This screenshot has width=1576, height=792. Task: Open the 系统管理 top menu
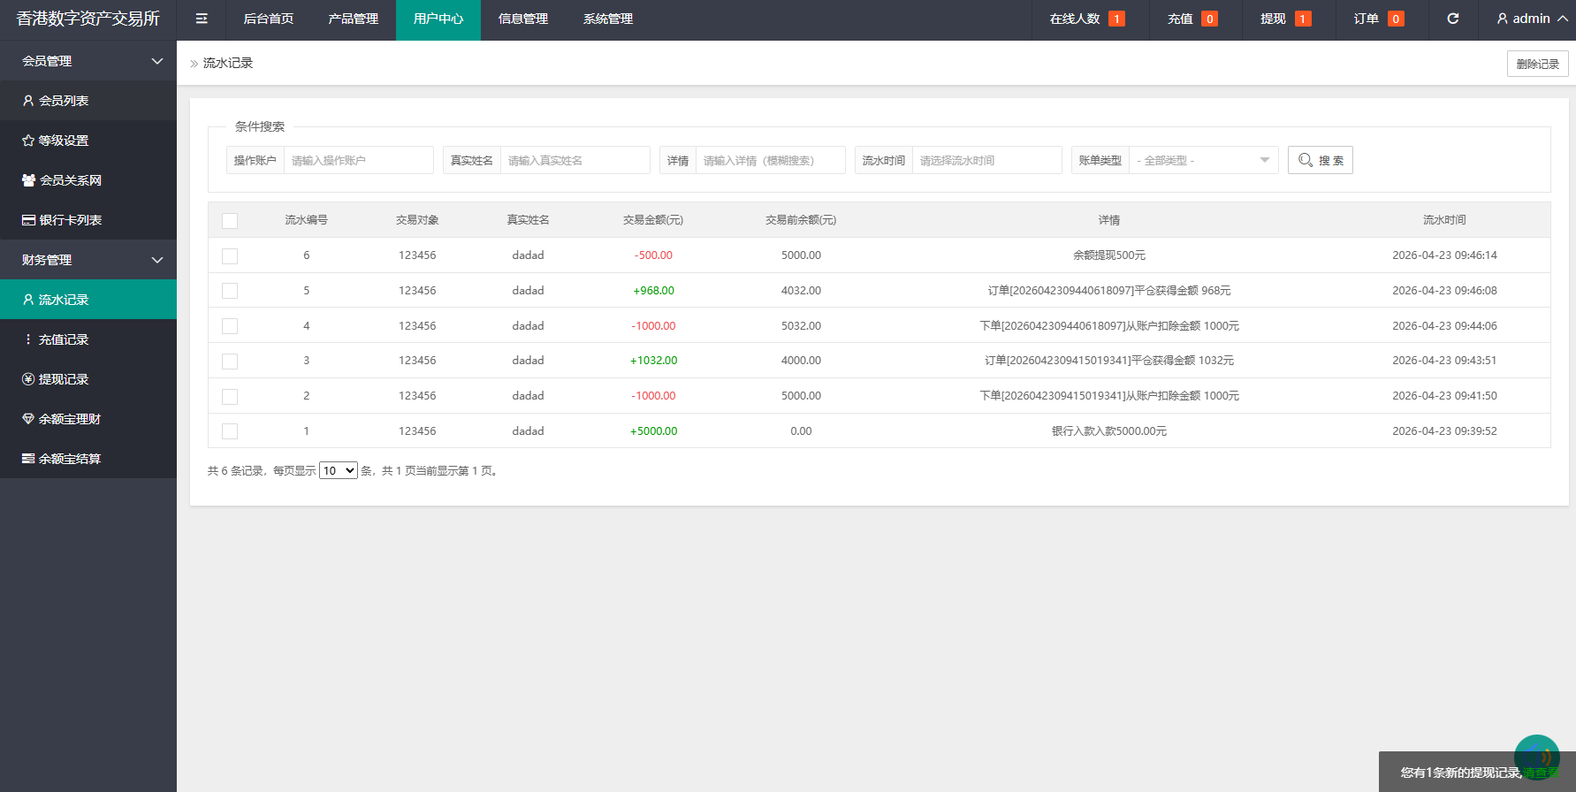pos(607,19)
